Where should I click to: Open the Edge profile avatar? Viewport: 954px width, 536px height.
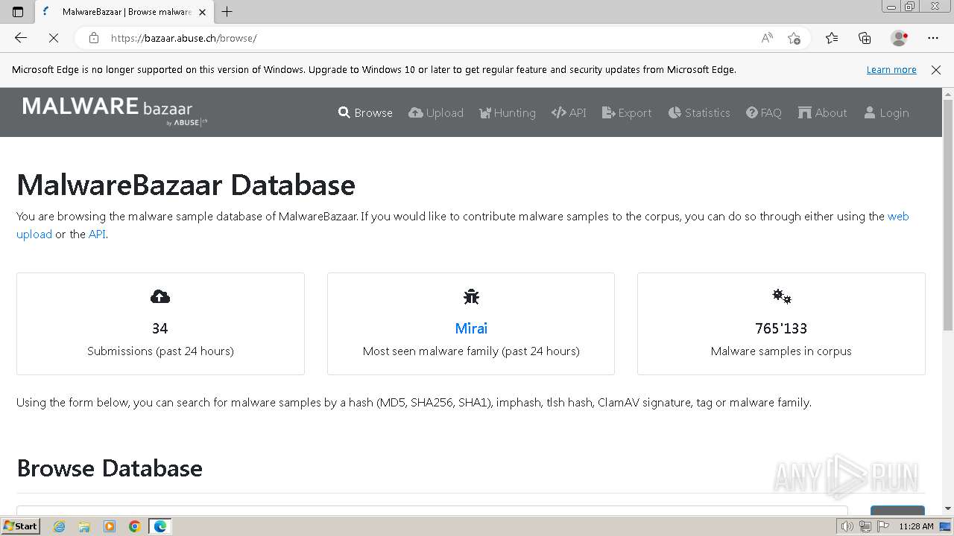pyautogui.click(x=899, y=38)
